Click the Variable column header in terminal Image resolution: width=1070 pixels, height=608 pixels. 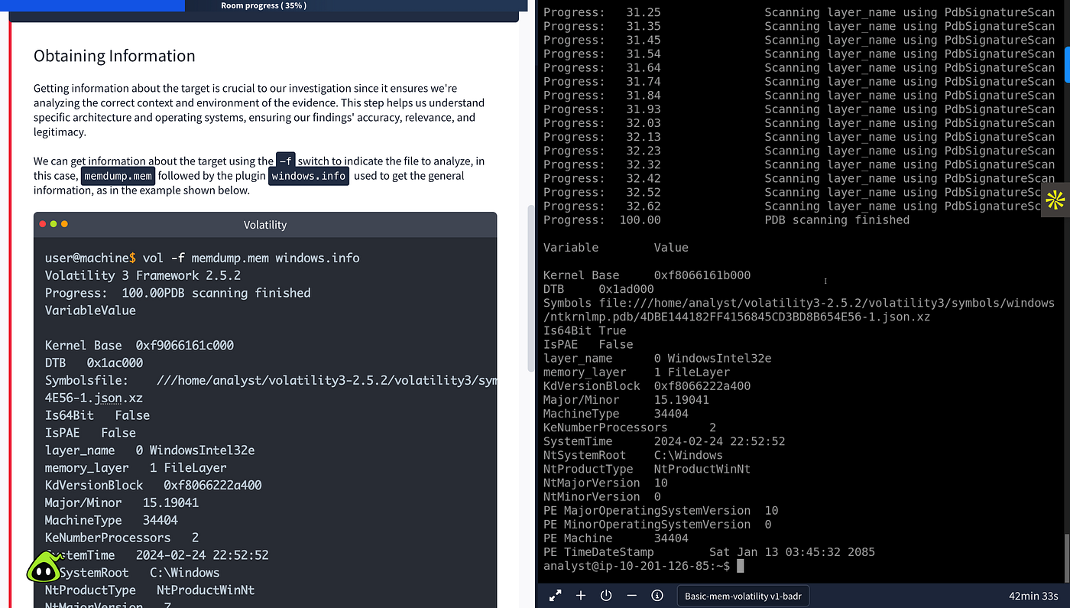pos(571,247)
